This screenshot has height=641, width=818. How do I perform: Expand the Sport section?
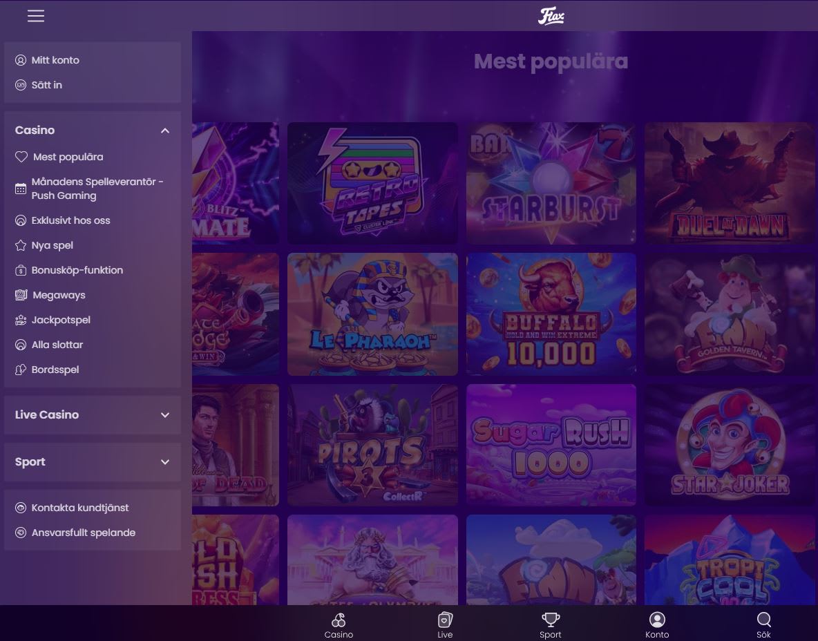click(93, 462)
